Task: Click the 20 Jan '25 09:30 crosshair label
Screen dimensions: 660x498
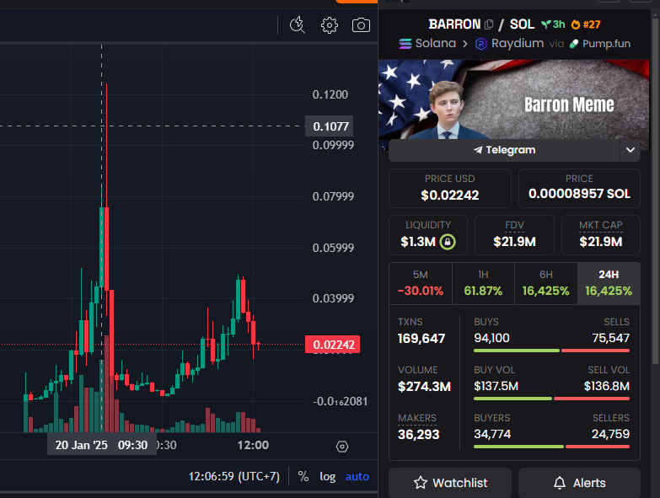Action: point(101,445)
